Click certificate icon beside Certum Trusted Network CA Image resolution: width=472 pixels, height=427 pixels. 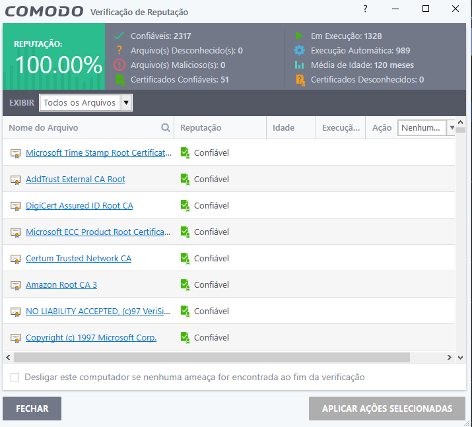coord(16,259)
